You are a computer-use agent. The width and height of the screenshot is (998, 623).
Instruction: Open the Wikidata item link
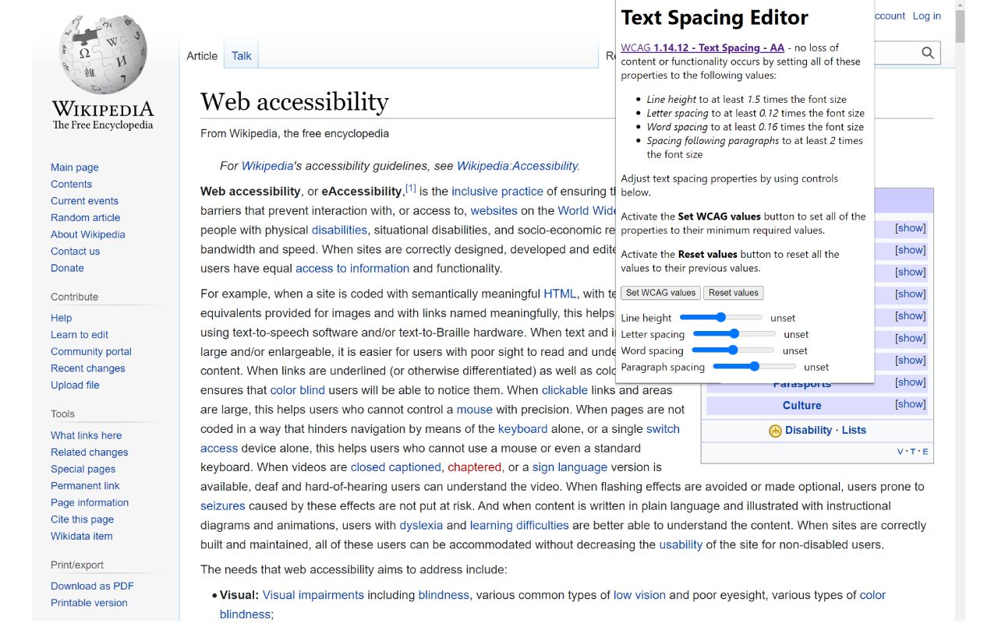tap(82, 536)
